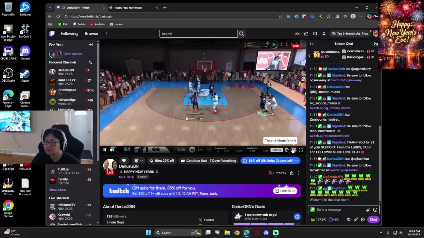This screenshot has width=424, height=238.
Task: Send message with the Chat button
Action: [x=373, y=219]
